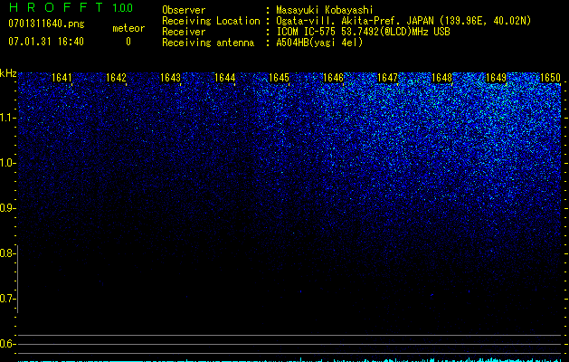Viewport: 569px width, 362px height.
Task: Click the date stamp 07.01.31 16:40
Action: pyautogui.click(x=46, y=42)
